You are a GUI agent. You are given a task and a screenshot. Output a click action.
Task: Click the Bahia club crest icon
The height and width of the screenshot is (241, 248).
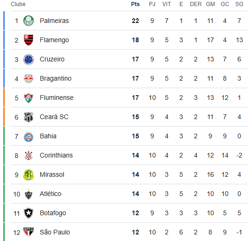tap(29, 136)
